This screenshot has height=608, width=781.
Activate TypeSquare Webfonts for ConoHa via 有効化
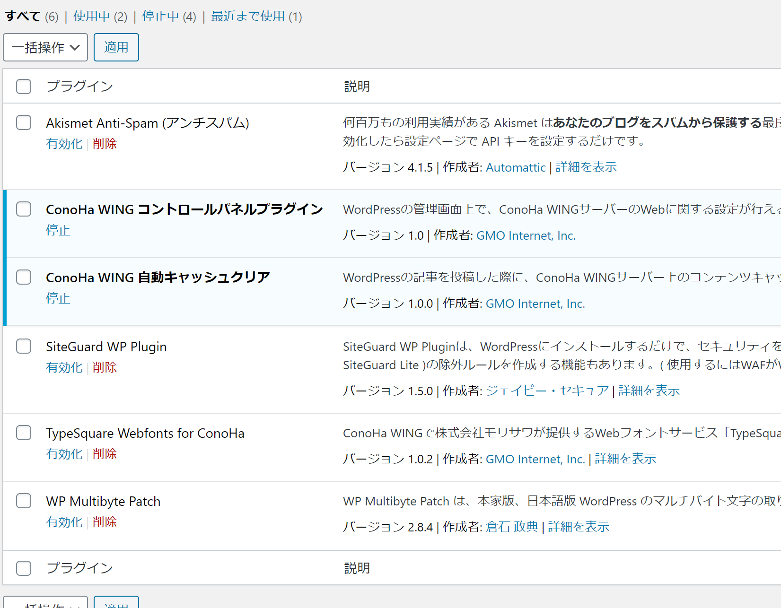point(64,454)
